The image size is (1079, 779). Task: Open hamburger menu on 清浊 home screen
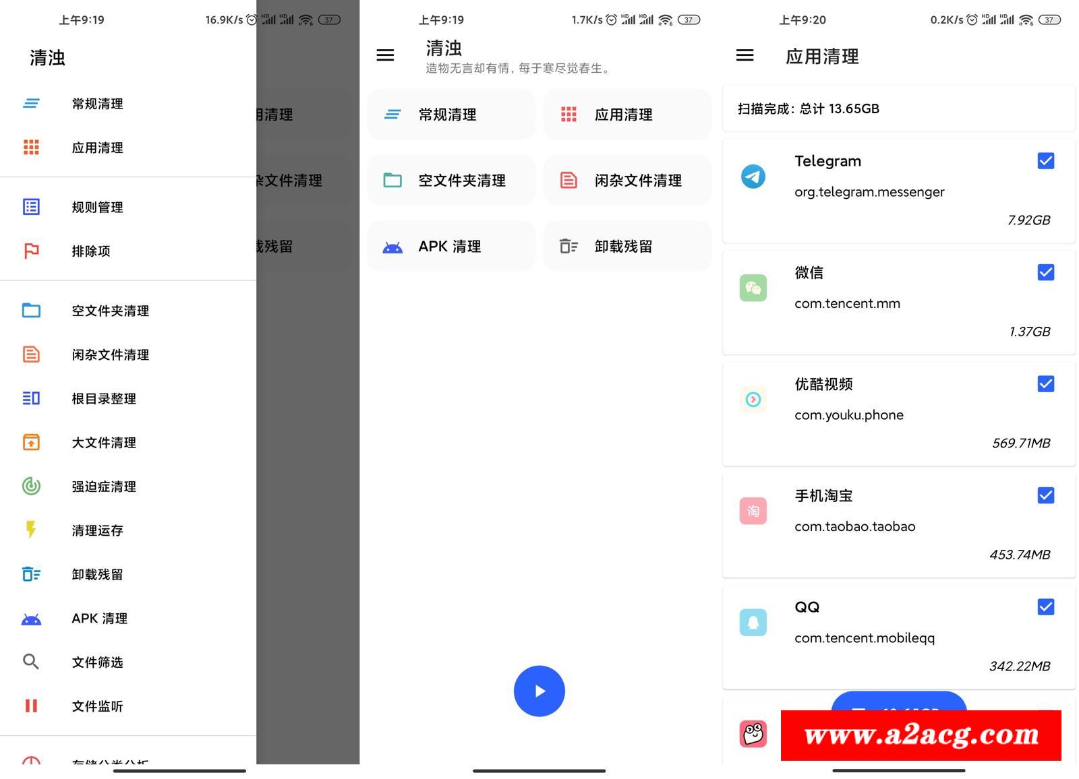[385, 55]
